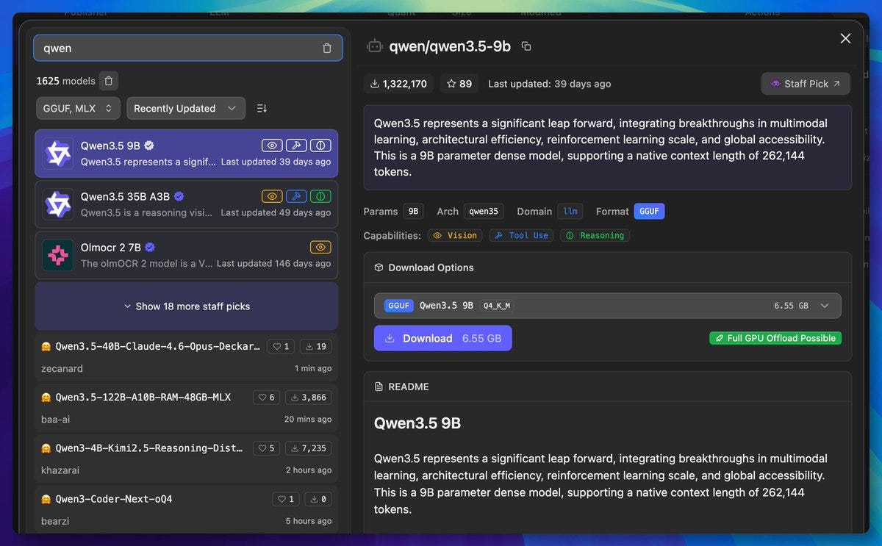Click the qwen35 Arch value tag
Viewport: 882px width, 546px height.
pyautogui.click(x=484, y=211)
